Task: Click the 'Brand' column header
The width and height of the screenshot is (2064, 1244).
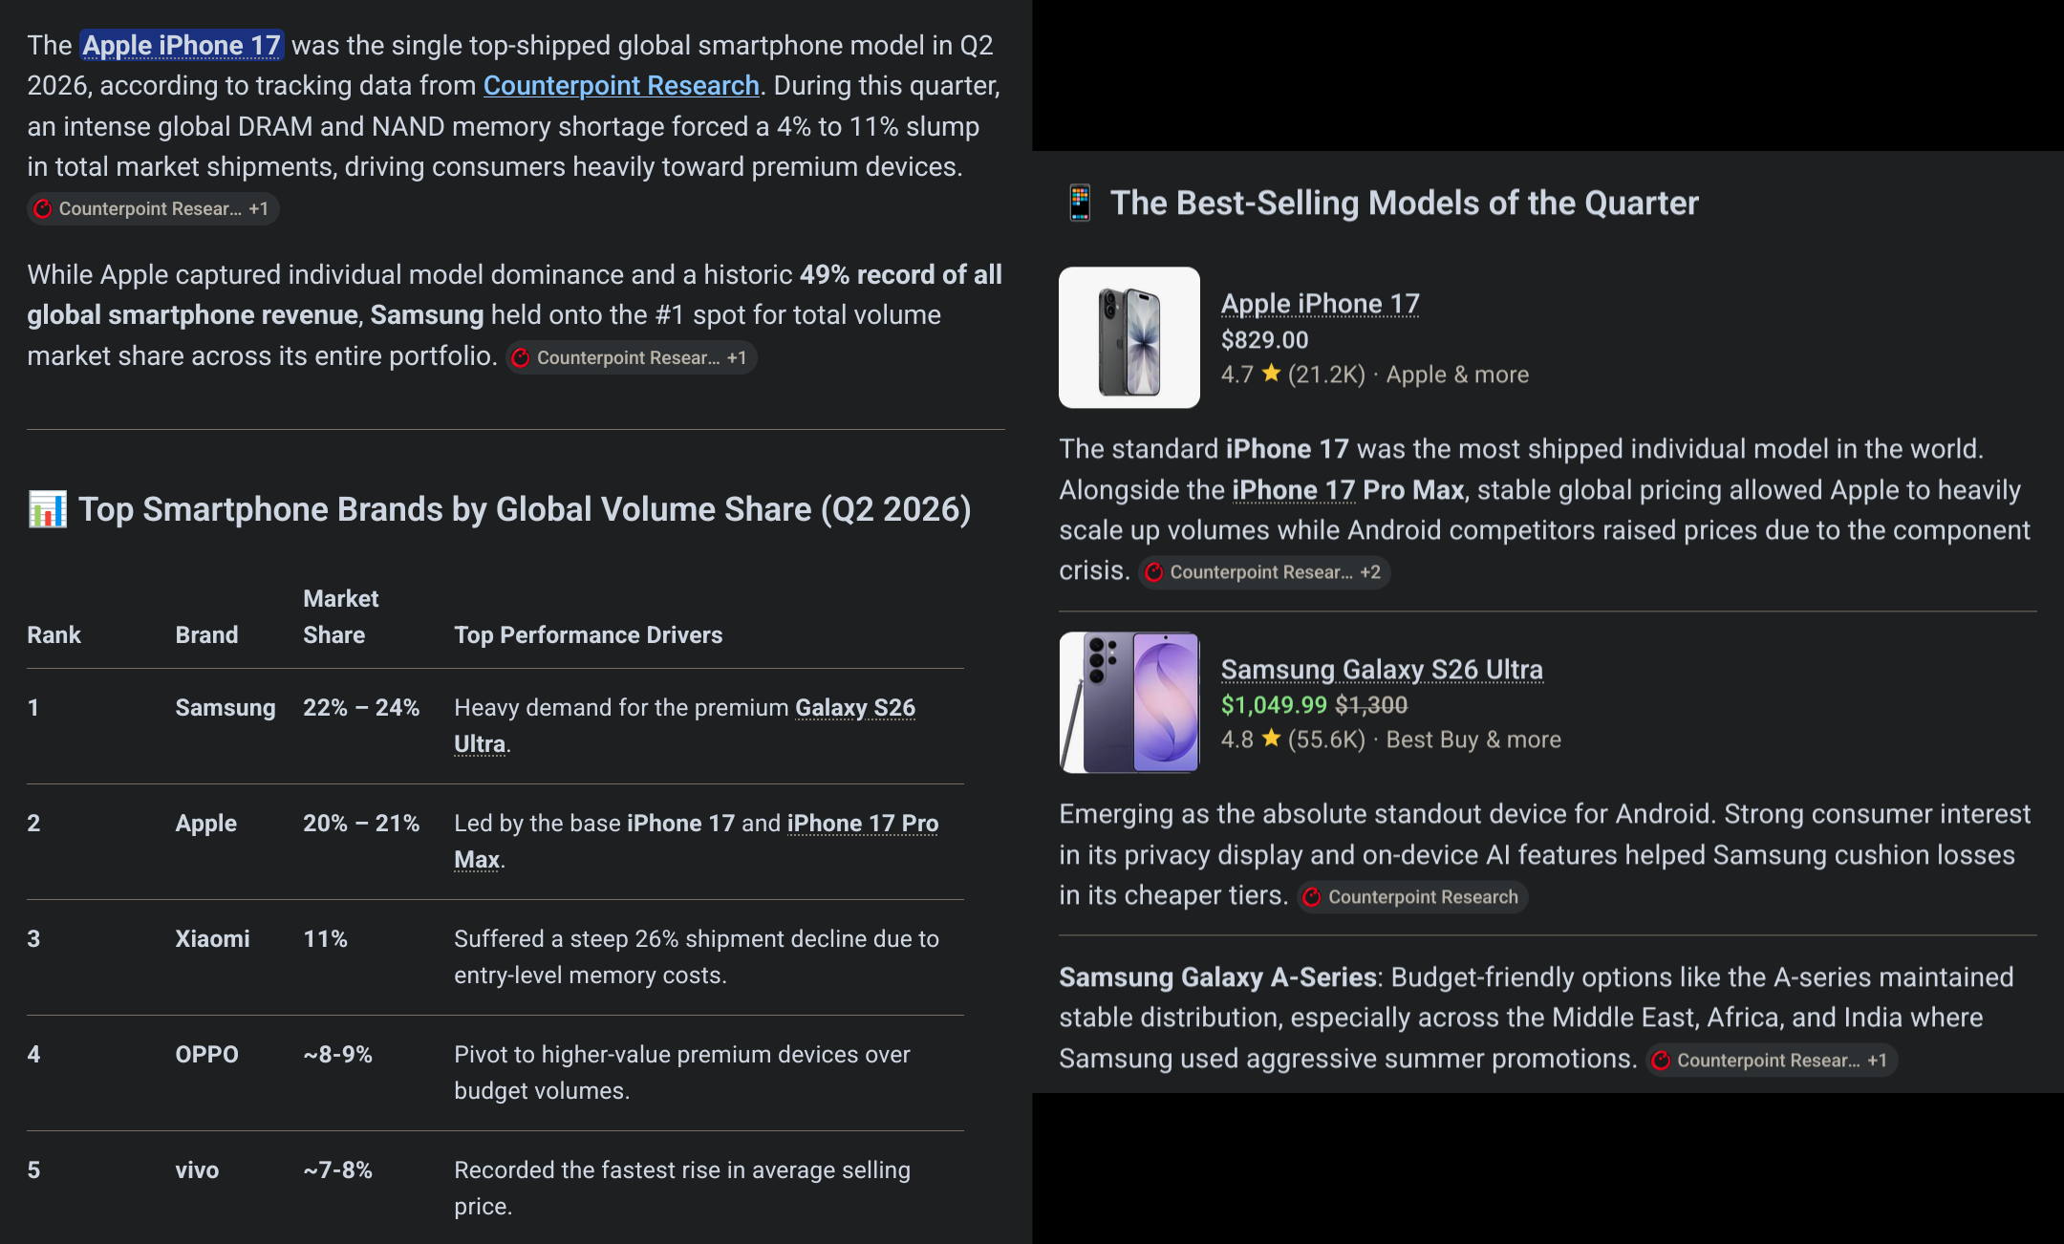Action: 206,635
